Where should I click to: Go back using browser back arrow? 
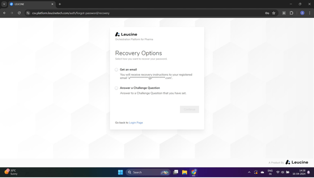click(x=5, y=13)
